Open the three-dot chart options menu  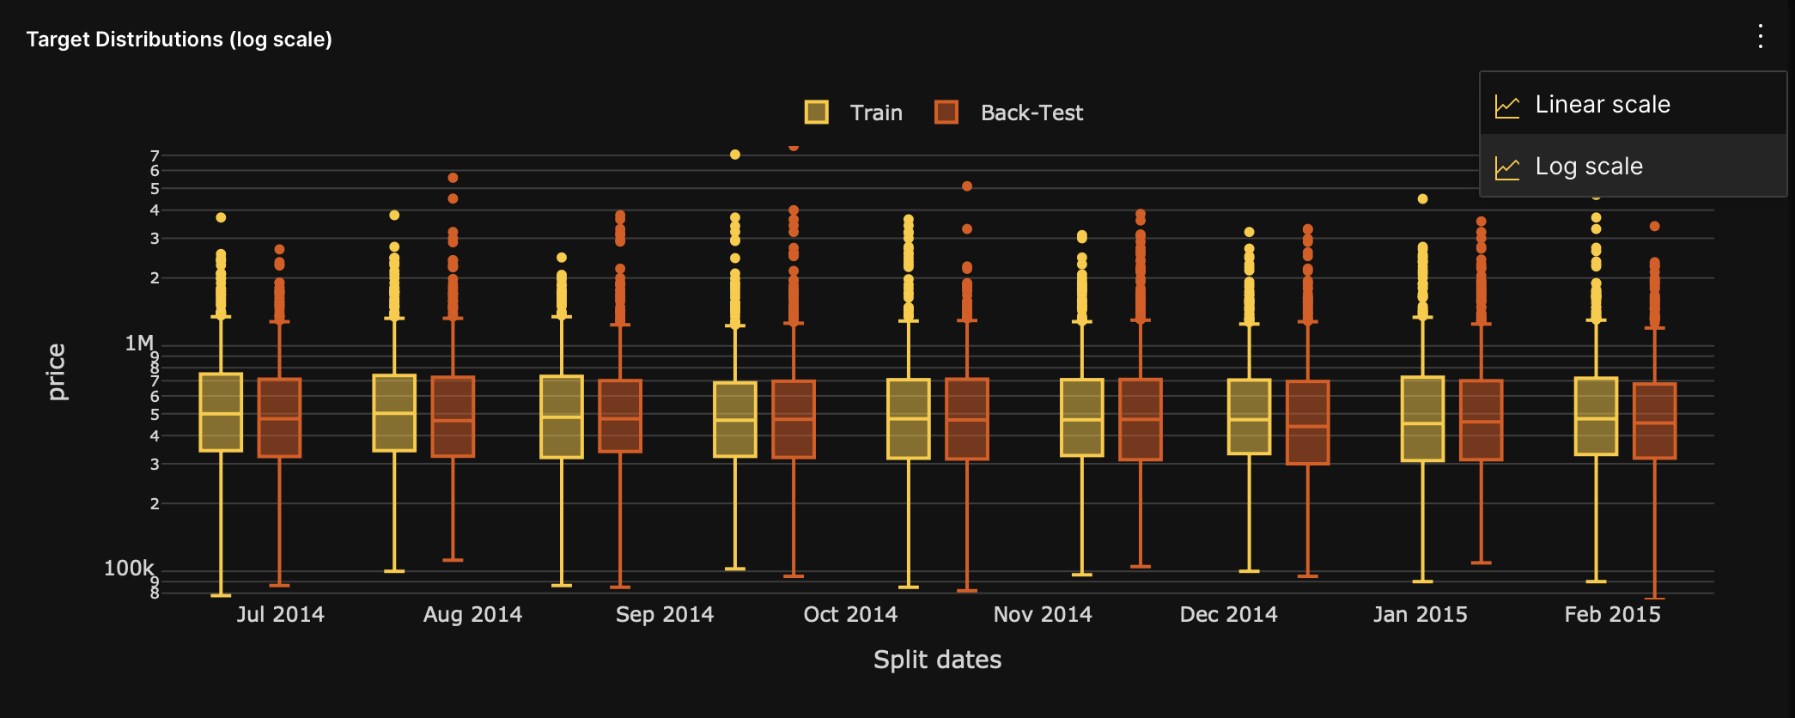(1760, 36)
